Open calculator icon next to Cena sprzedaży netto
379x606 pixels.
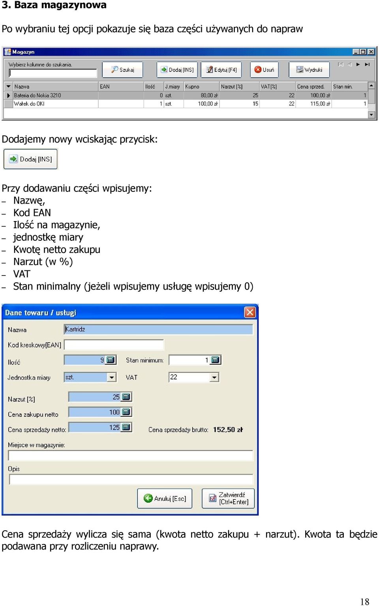click(x=126, y=427)
